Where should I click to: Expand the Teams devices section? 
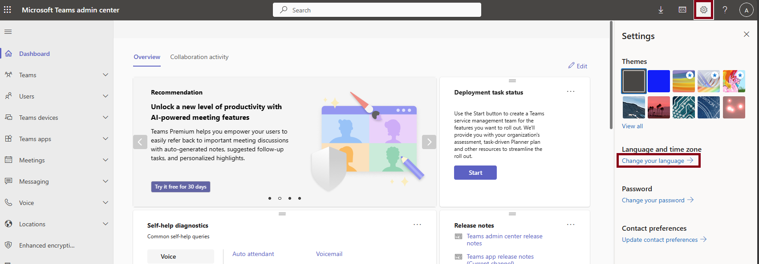(x=106, y=118)
